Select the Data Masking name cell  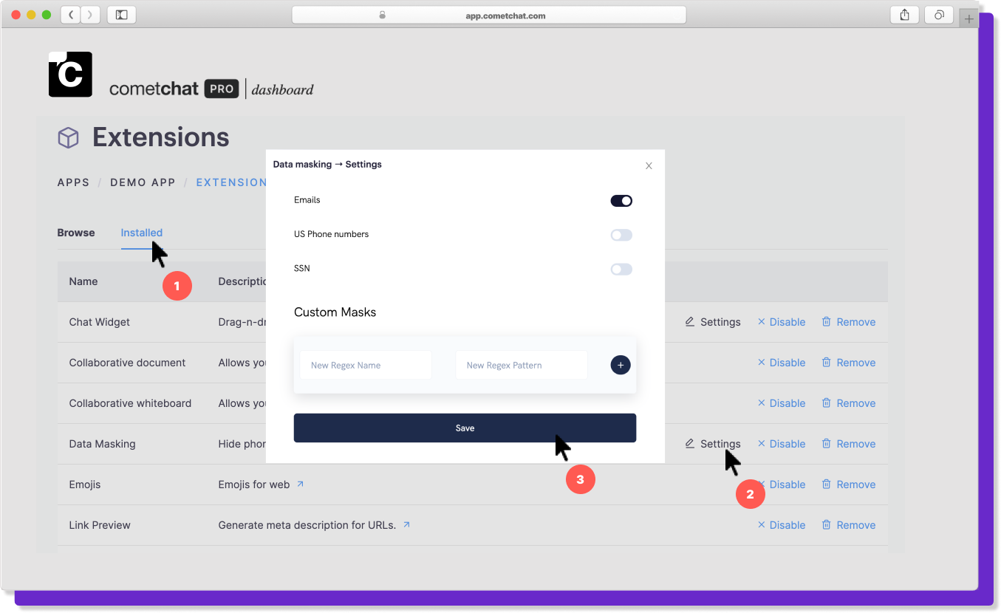pyautogui.click(x=102, y=444)
